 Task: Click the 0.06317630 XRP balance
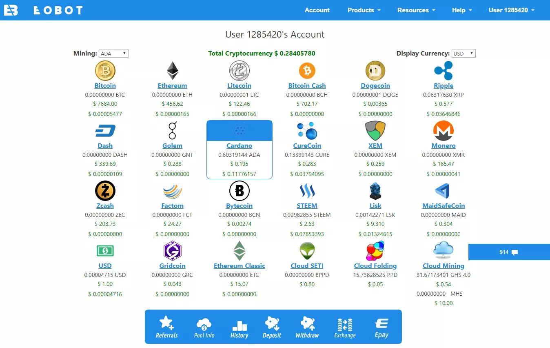click(444, 95)
